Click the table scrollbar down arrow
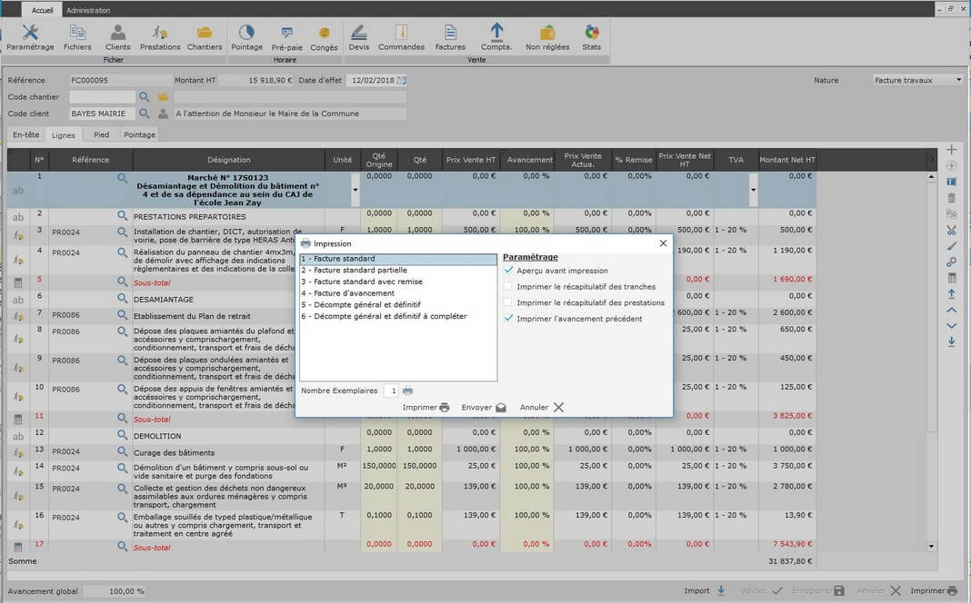 pyautogui.click(x=931, y=546)
